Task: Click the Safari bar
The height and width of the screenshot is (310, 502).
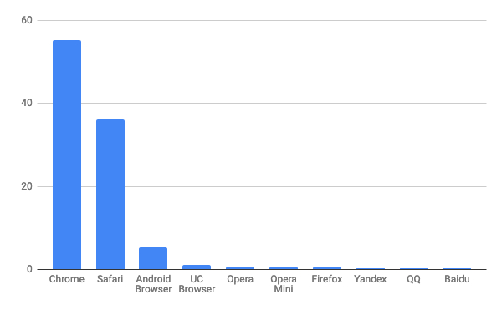Action: tap(110, 195)
